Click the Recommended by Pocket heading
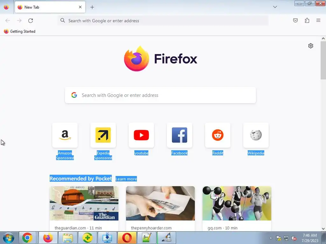The image size is (326, 244). 81,179
